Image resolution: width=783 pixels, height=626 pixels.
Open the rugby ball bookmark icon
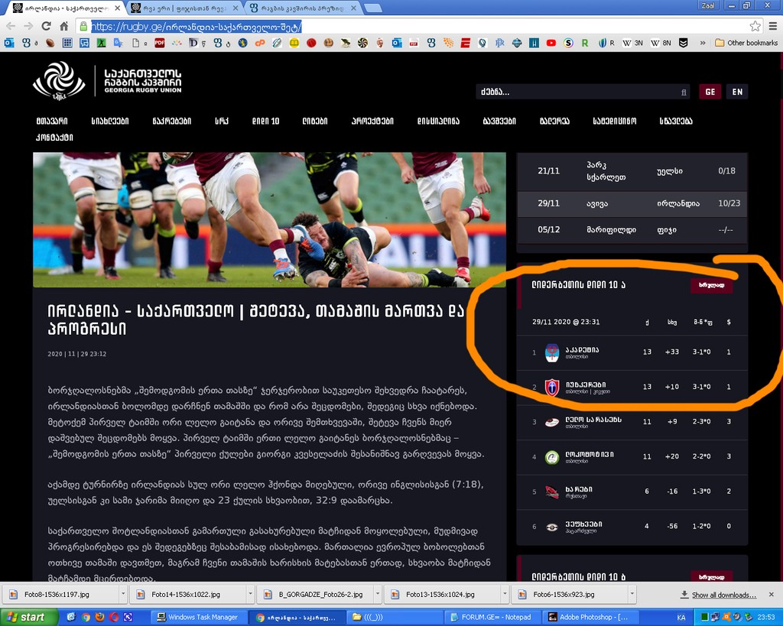click(x=50, y=43)
